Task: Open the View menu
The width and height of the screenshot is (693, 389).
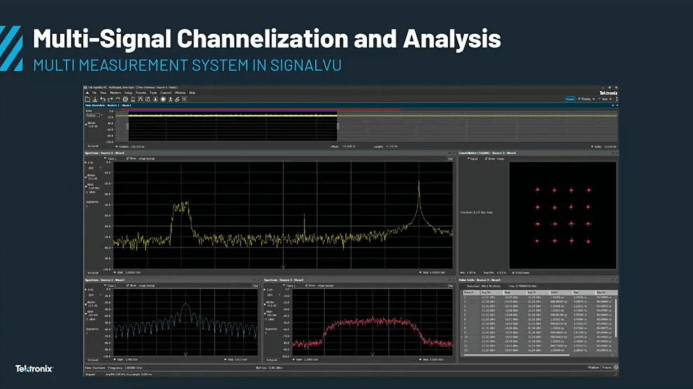Action: [103, 93]
